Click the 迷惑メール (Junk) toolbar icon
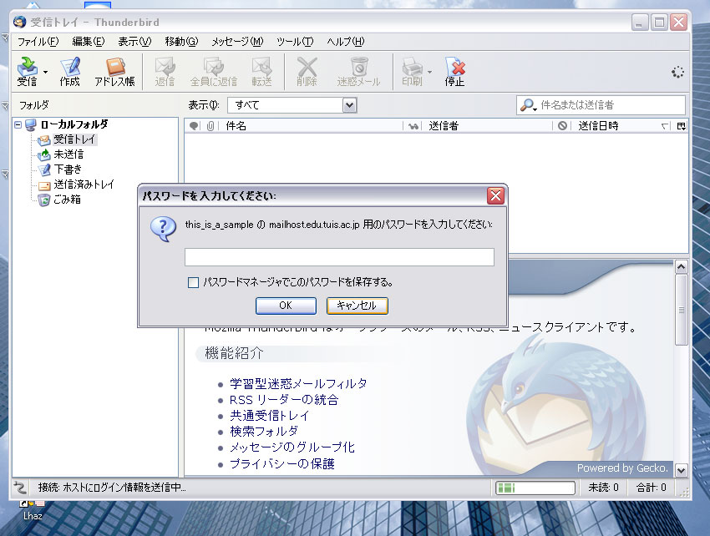The height and width of the screenshot is (536, 710). pos(358,71)
